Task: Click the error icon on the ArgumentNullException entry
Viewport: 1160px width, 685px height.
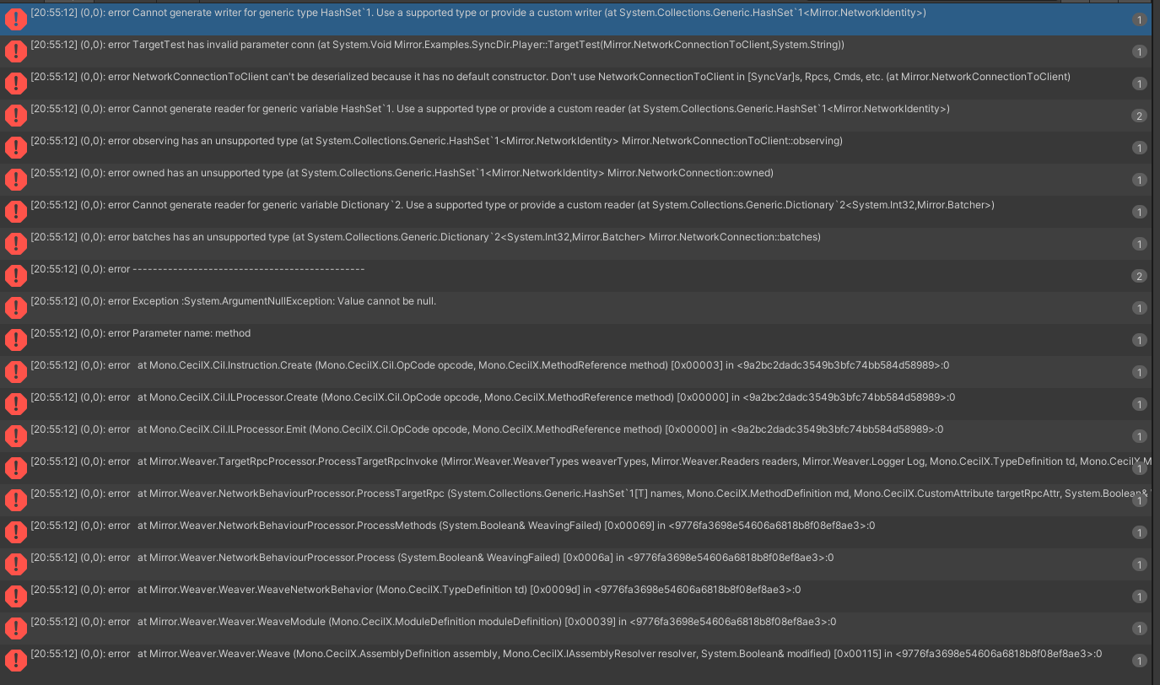Action: tap(15, 307)
